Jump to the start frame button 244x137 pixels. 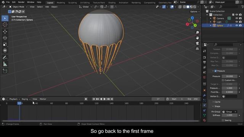[94, 99]
